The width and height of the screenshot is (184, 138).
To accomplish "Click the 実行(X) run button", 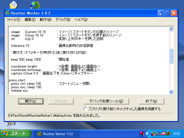I will (31, 101).
